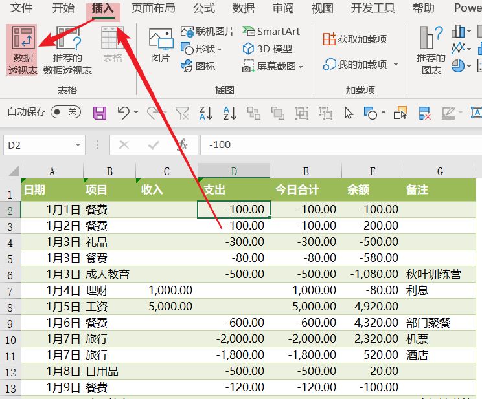Select row 7 header

pyautogui.click(x=10, y=290)
